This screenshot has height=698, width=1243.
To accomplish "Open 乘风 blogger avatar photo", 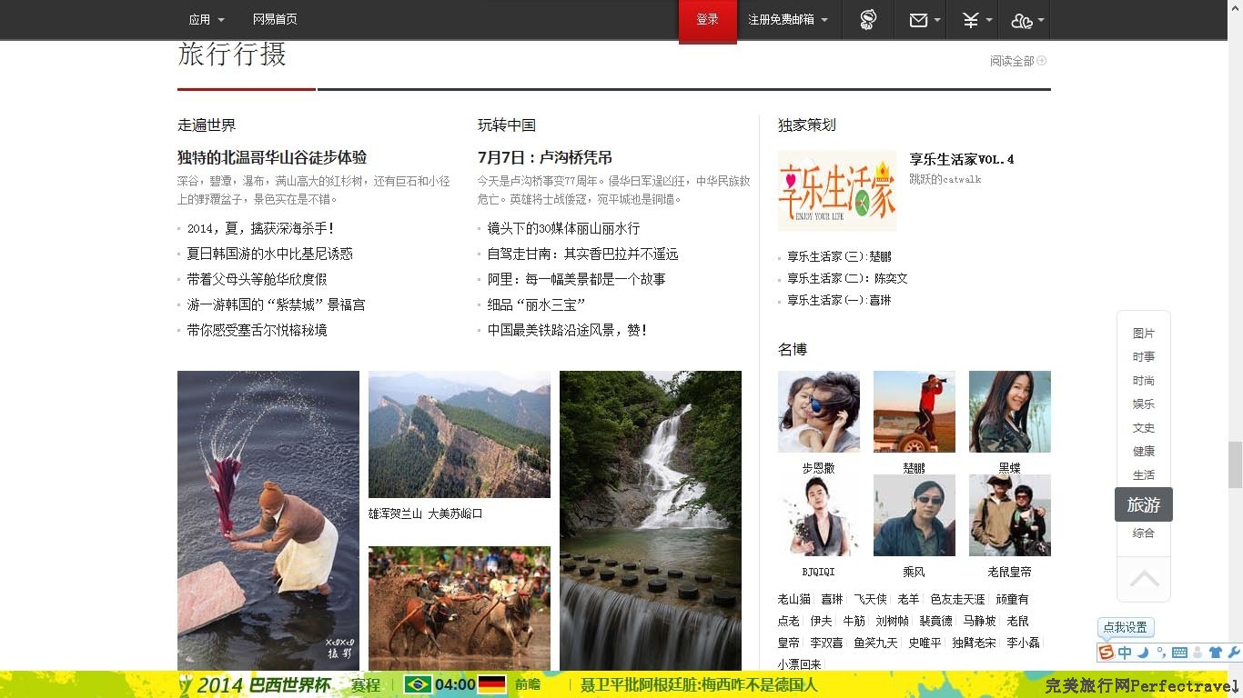I will point(915,515).
